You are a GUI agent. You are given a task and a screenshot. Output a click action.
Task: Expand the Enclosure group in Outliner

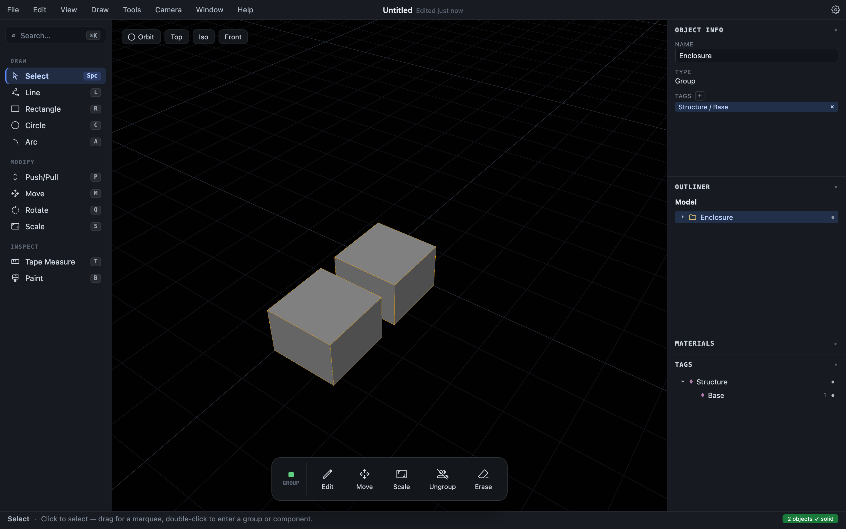click(682, 217)
